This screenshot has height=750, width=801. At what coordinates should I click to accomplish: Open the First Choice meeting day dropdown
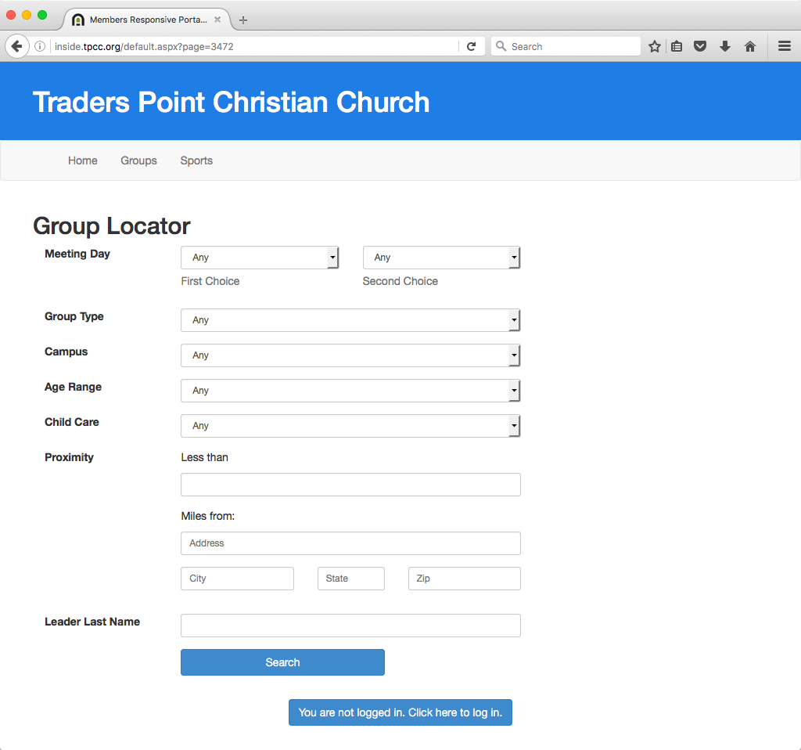[x=260, y=258]
